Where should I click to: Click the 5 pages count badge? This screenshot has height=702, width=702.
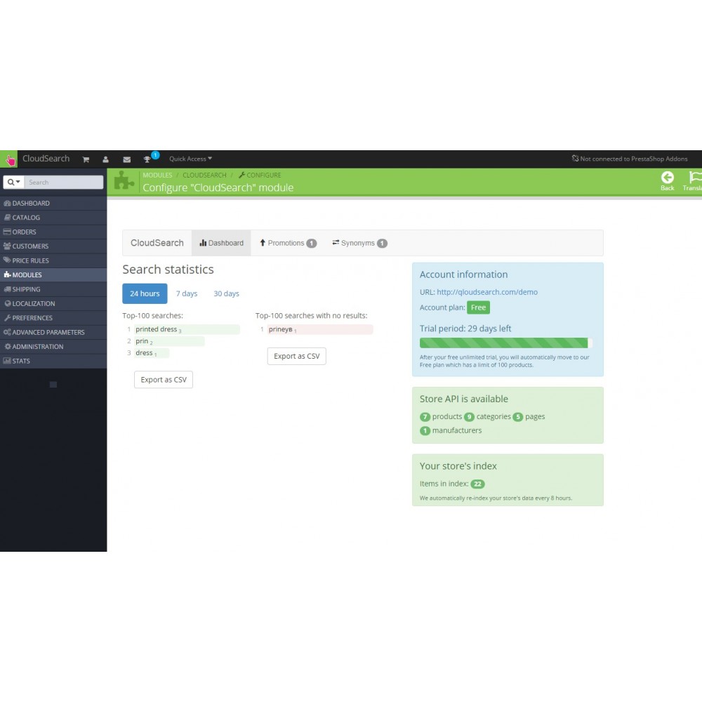(x=518, y=417)
